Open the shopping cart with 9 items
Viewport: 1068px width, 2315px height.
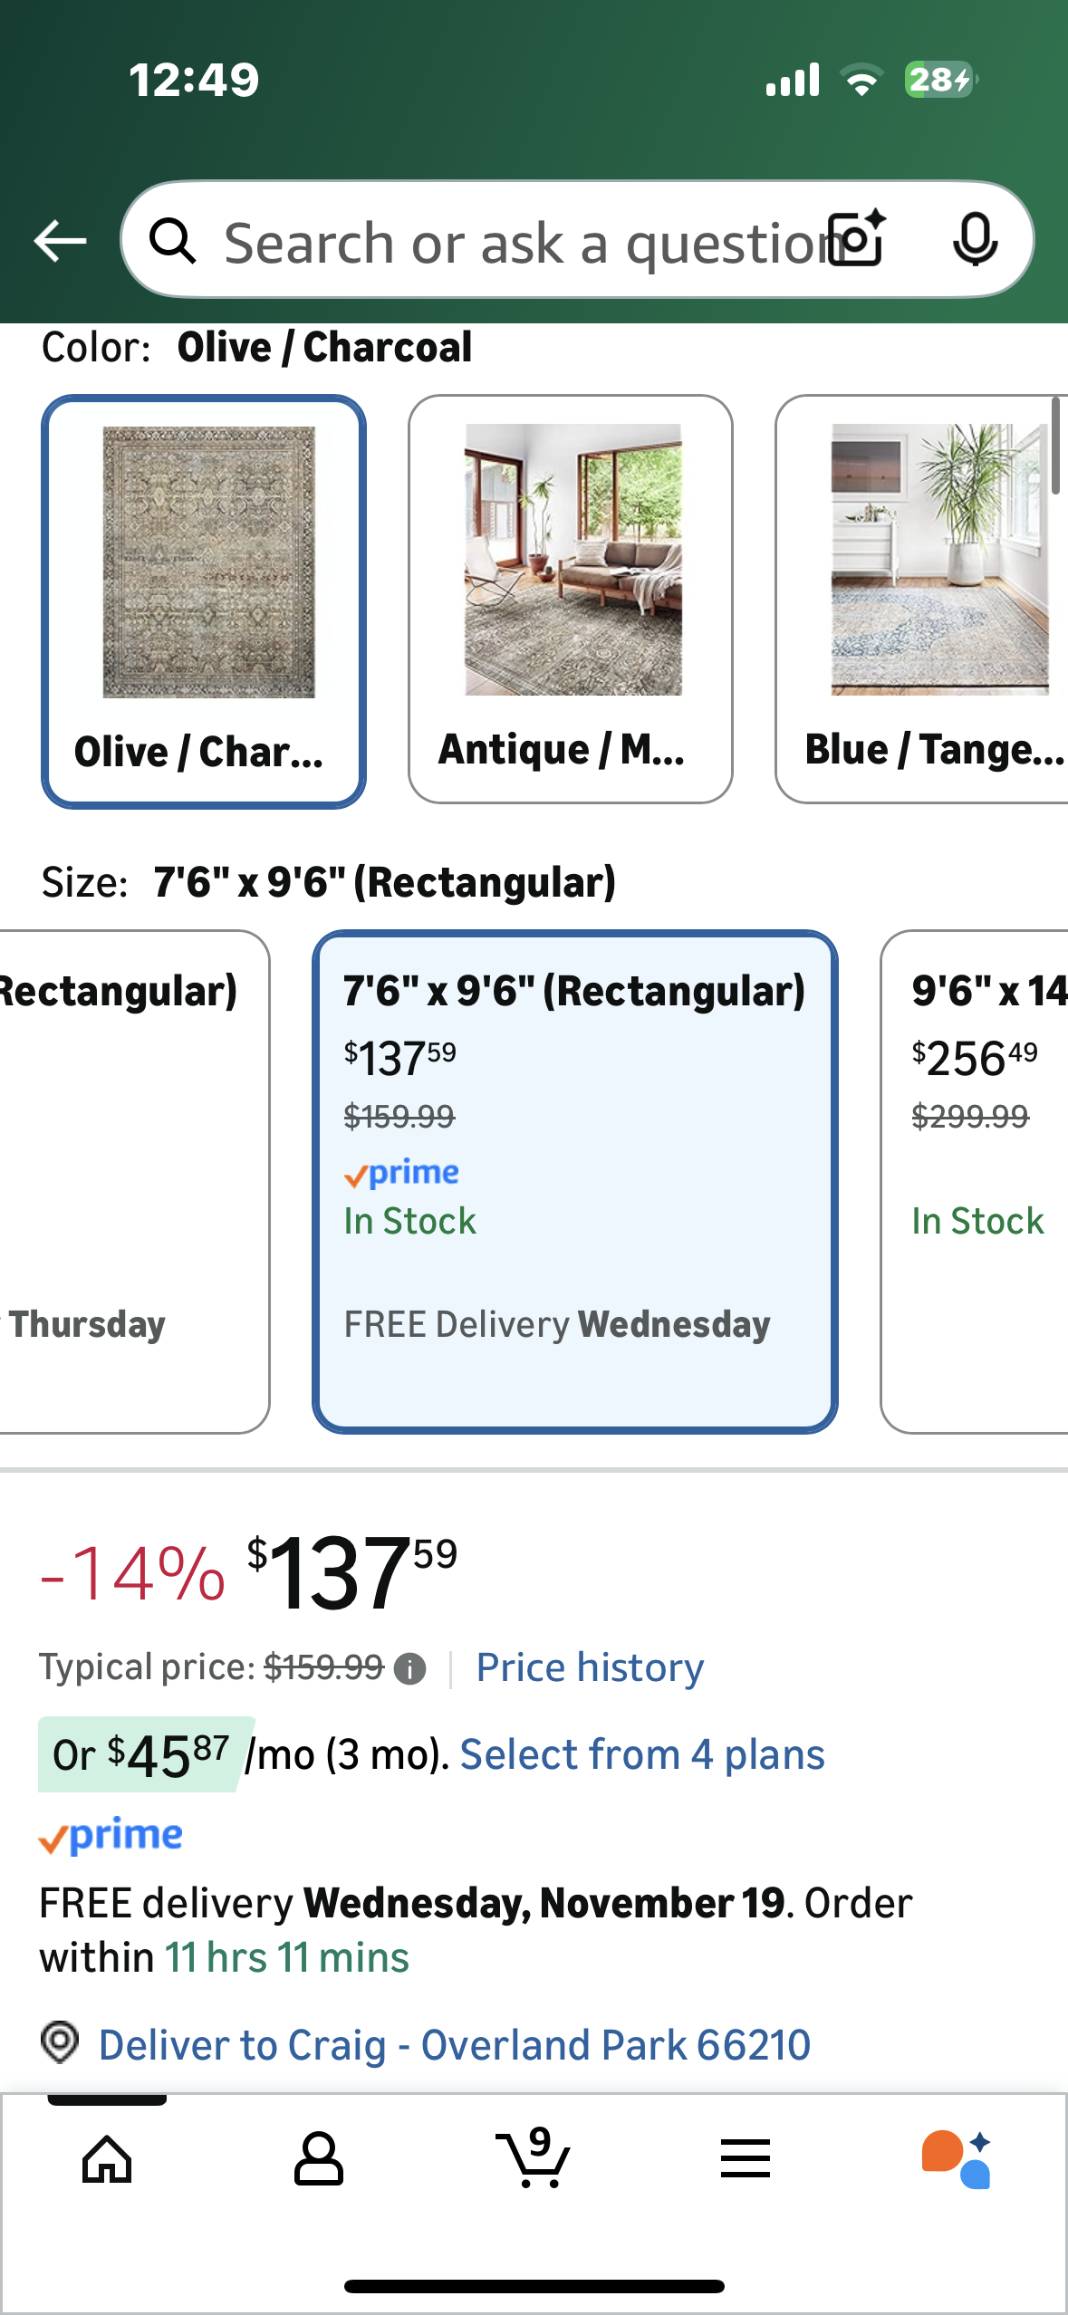tap(534, 2159)
